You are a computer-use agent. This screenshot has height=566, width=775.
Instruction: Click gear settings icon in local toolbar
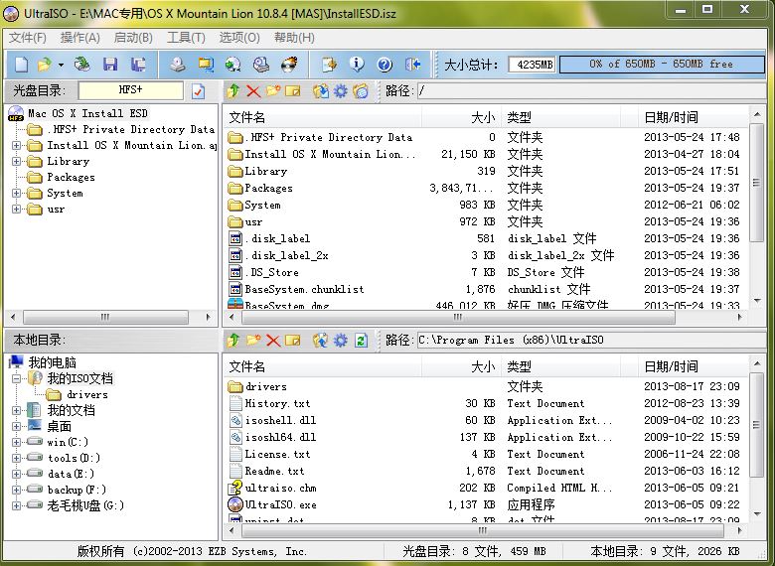[x=341, y=340]
